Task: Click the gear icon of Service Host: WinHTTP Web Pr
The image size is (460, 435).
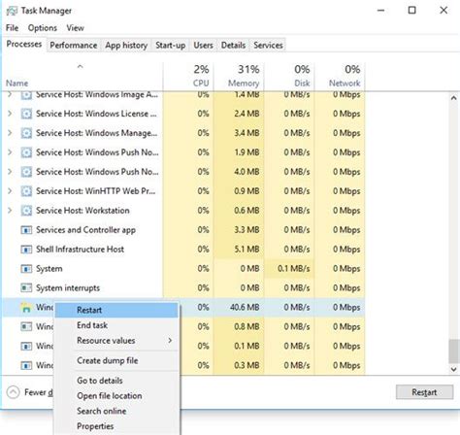Action: (x=26, y=191)
